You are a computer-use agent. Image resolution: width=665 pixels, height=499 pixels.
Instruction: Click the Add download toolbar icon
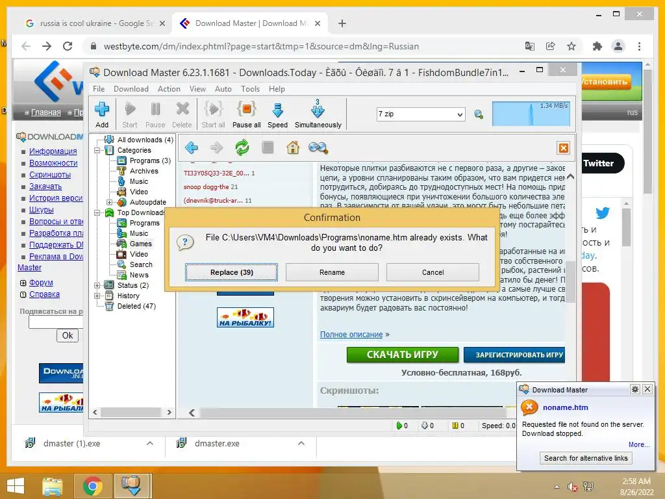click(102, 114)
